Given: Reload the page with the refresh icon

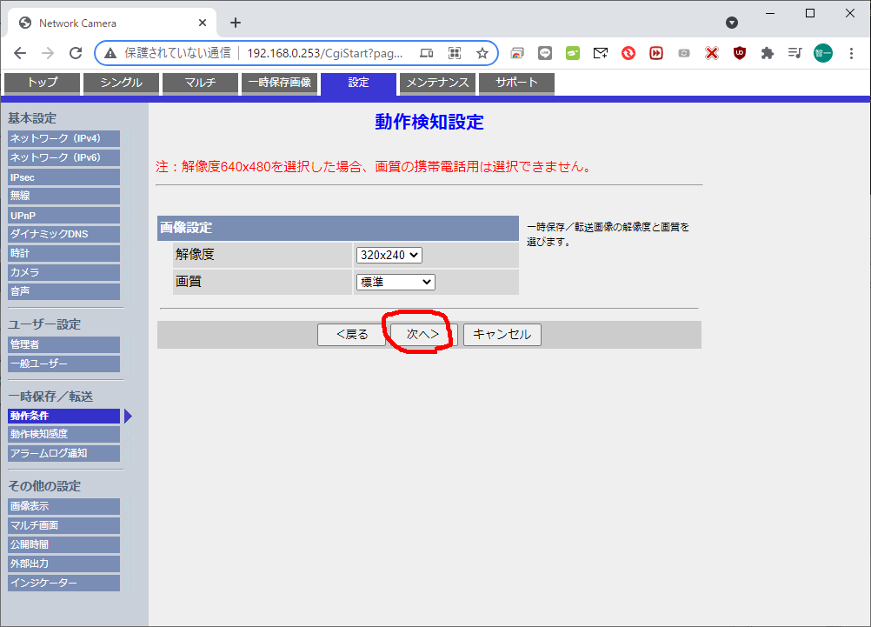Looking at the screenshot, I should pyautogui.click(x=76, y=53).
